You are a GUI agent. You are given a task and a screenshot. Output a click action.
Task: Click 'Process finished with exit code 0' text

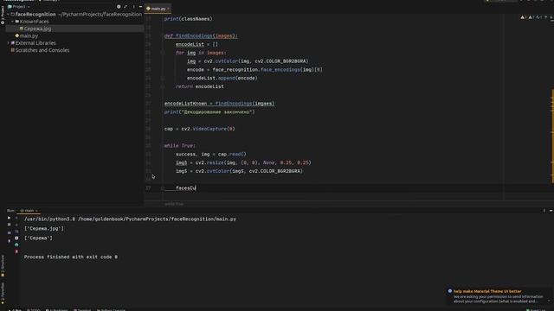[71, 257]
